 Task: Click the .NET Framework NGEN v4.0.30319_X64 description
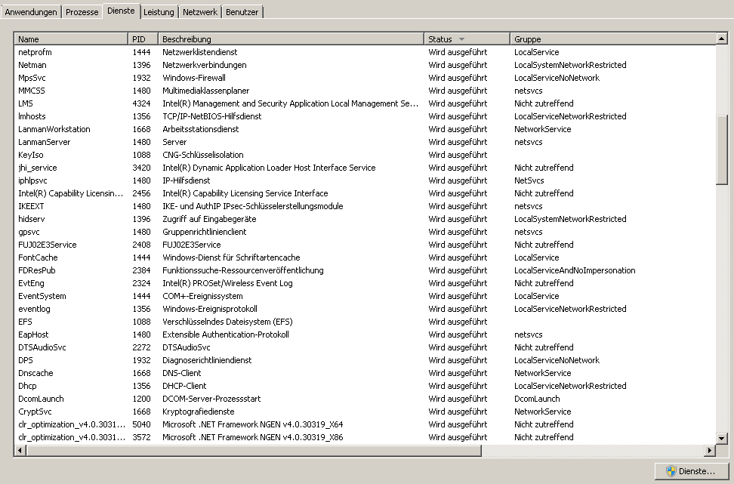253,424
